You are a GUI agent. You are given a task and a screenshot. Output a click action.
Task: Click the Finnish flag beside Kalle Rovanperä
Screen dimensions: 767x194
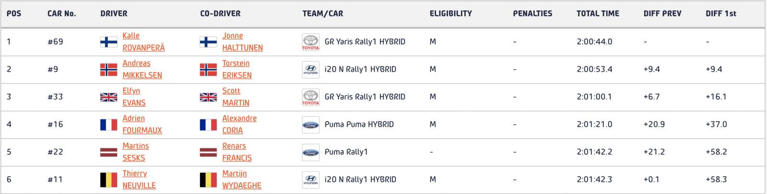[x=108, y=42]
